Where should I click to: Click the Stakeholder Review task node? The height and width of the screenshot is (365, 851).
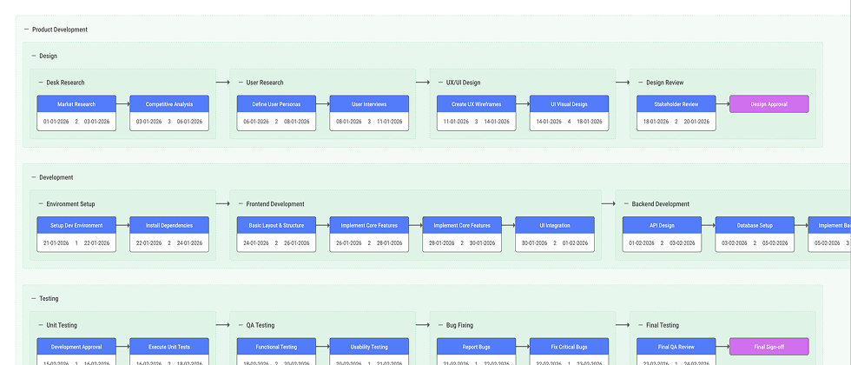(x=676, y=104)
